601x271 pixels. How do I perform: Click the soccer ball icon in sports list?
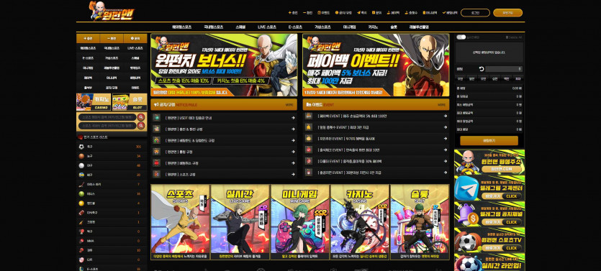81,147
